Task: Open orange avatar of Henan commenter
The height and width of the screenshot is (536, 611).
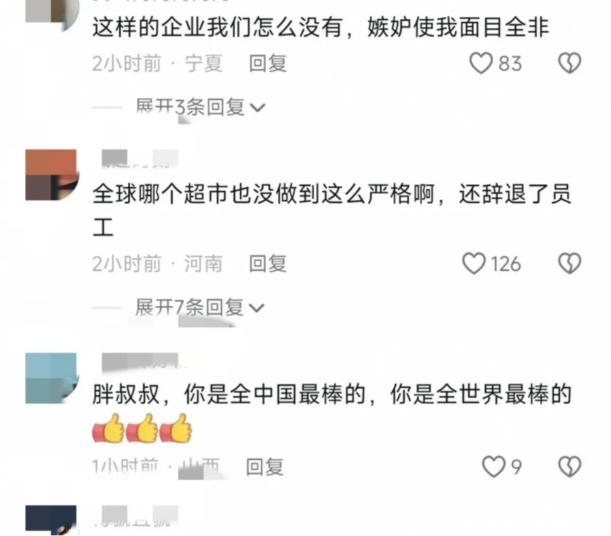Action: (x=51, y=175)
